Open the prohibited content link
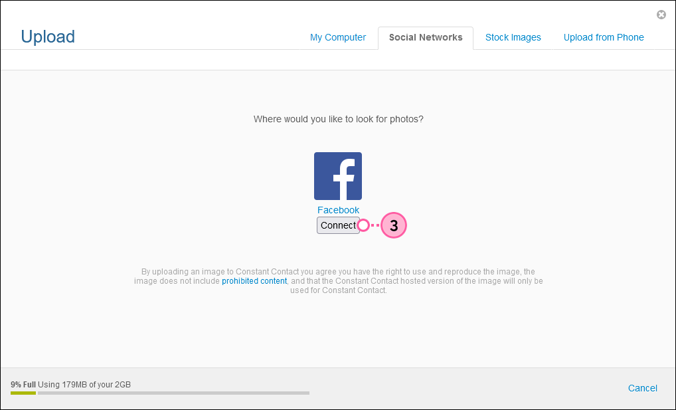The image size is (676, 410). [x=254, y=281]
